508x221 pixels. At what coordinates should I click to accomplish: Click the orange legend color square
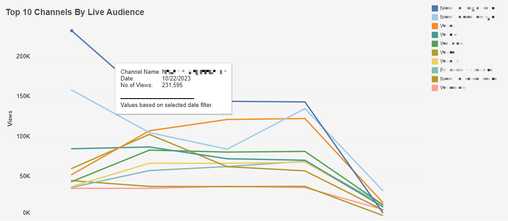(x=435, y=26)
